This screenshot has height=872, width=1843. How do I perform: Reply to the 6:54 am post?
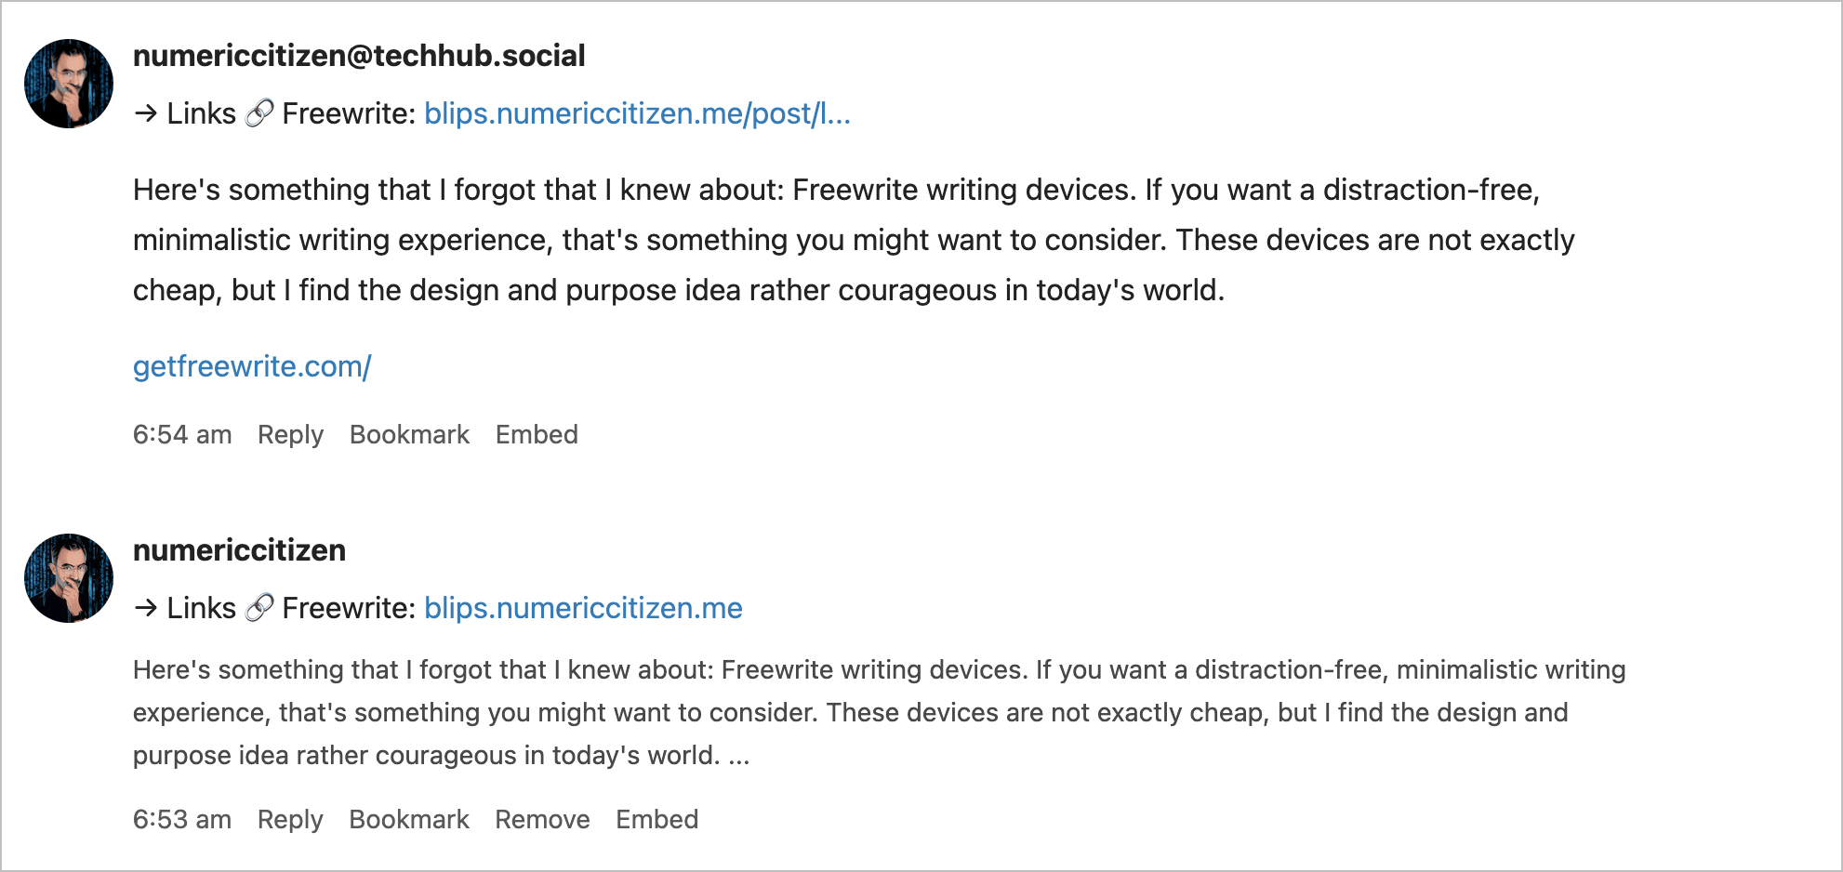coord(290,434)
